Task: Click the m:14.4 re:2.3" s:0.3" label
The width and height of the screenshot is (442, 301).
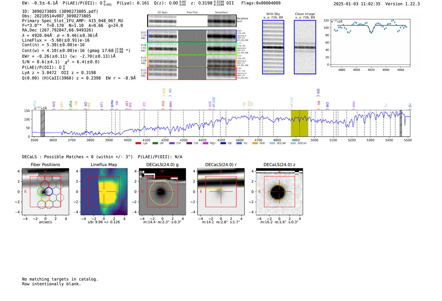Action: (162, 222)
